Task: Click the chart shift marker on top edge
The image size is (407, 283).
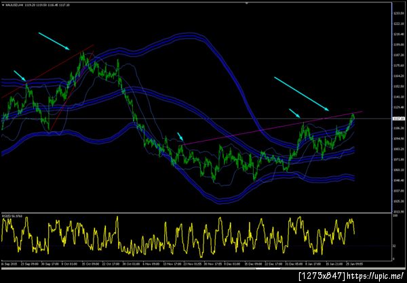Action: 247,3
